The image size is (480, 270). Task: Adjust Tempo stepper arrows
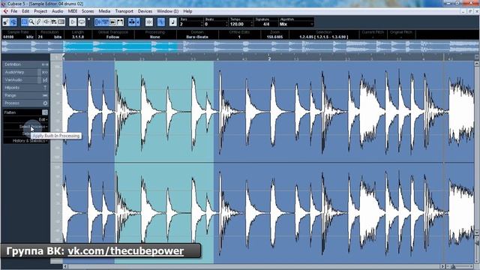pos(252,24)
